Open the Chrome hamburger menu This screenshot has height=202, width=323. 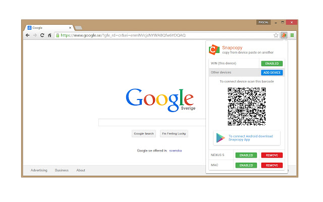point(292,35)
